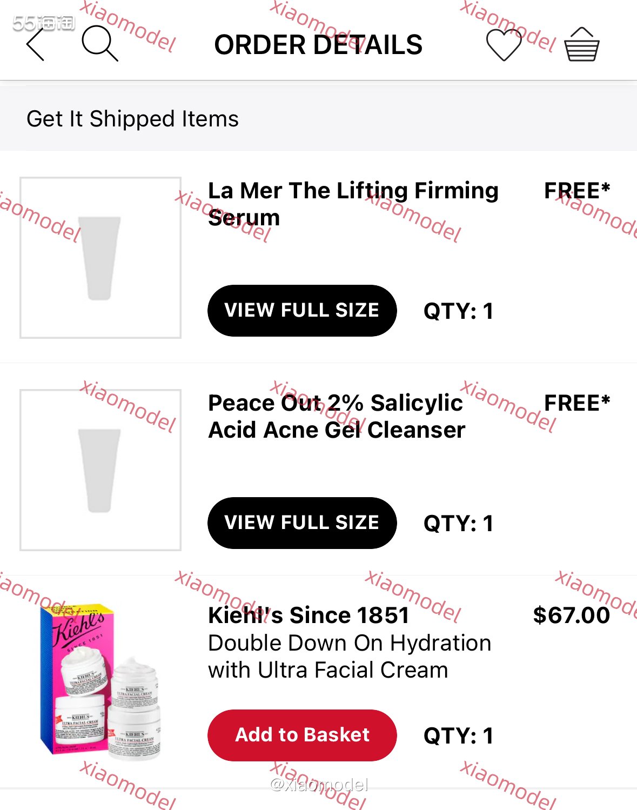Open the shopping basket icon
Screen dimensions: 637x810
tap(581, 44)
